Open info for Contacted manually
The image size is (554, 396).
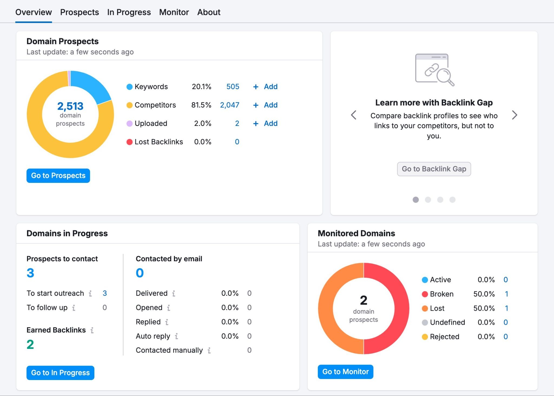point(209,350)
